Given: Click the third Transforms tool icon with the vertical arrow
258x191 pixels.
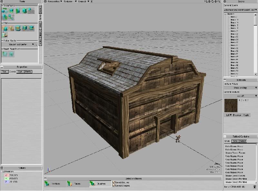Looking at the screenshot, I should 18,11.
